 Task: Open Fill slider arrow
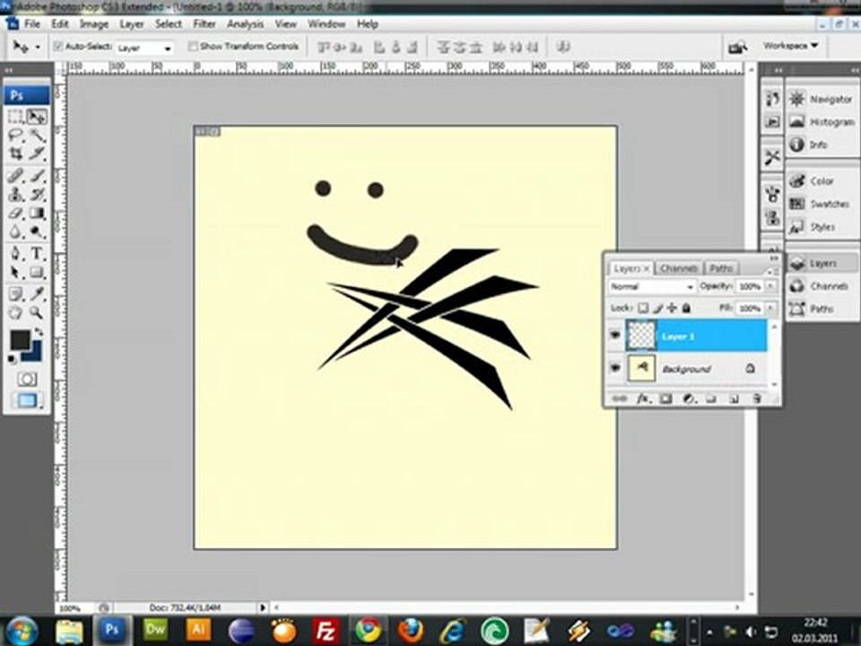[x=770, y=308]
